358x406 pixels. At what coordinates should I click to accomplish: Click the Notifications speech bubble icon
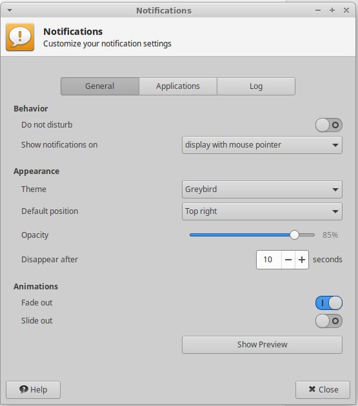(20, 37)
